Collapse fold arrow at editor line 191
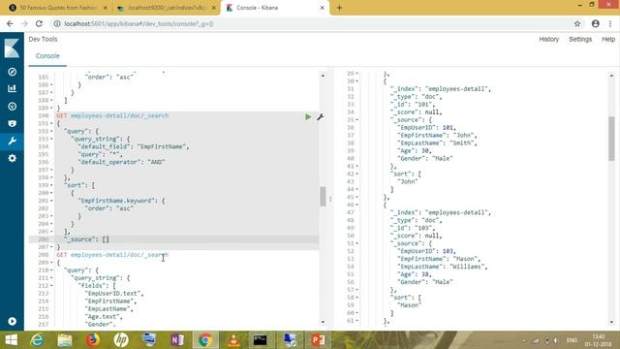620x349 pixels. coord(51,123)
